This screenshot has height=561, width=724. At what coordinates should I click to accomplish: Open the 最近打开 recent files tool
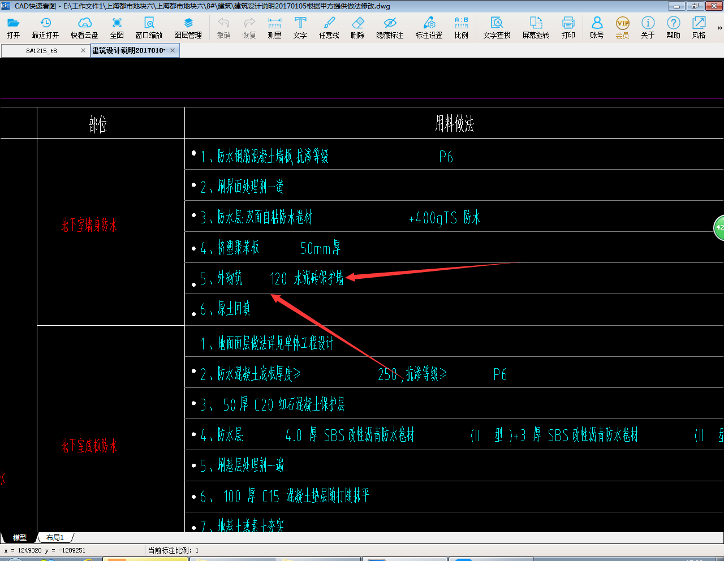(x=45, y=27)
